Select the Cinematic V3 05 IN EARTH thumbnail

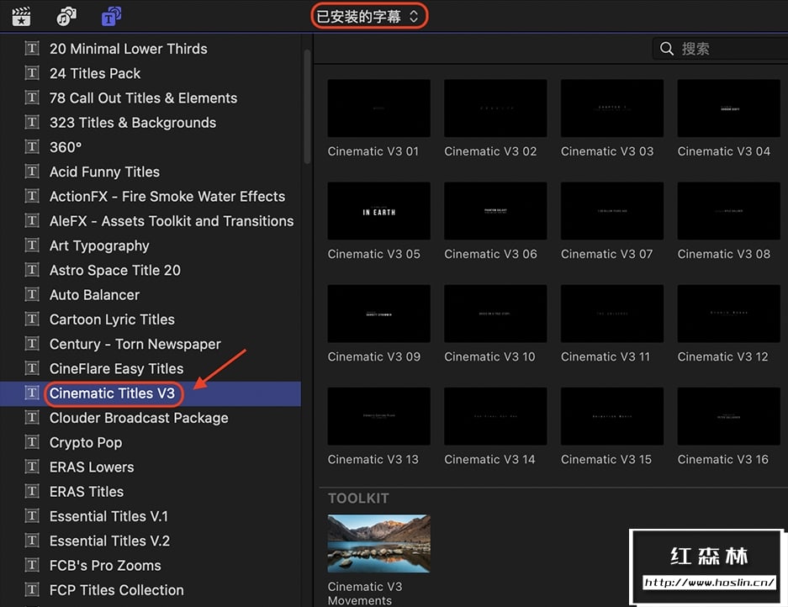379,210
